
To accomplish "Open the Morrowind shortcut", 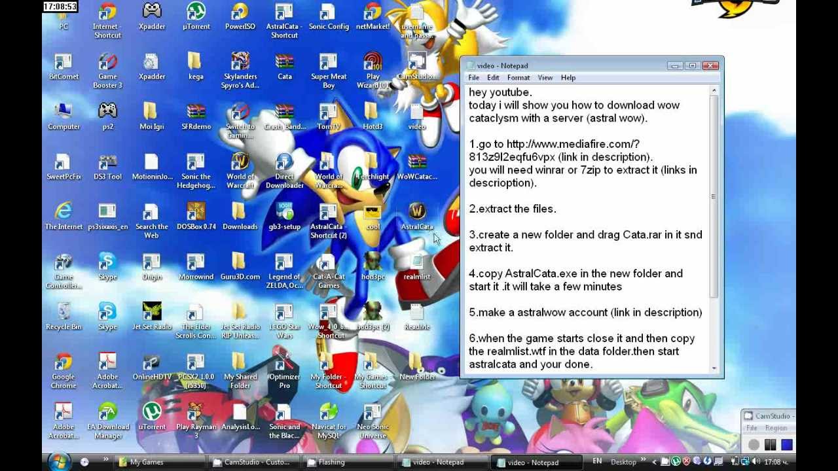I will (x=196, y=268).
